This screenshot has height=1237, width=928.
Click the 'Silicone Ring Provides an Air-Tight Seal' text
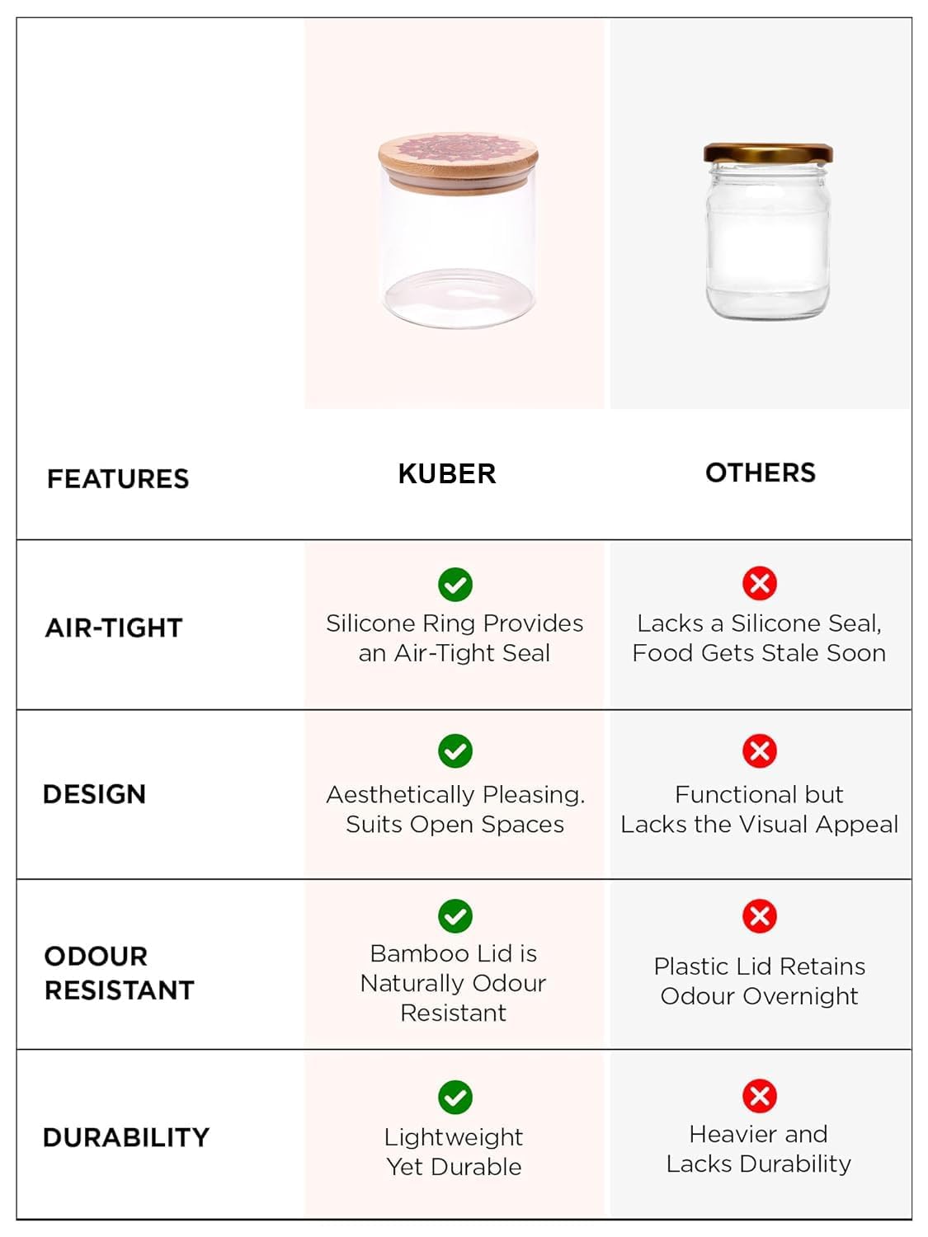click(x=455, y=637)
